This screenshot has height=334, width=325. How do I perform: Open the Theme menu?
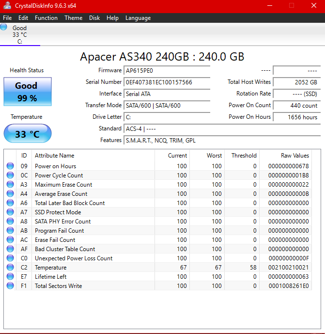point(73,18)
